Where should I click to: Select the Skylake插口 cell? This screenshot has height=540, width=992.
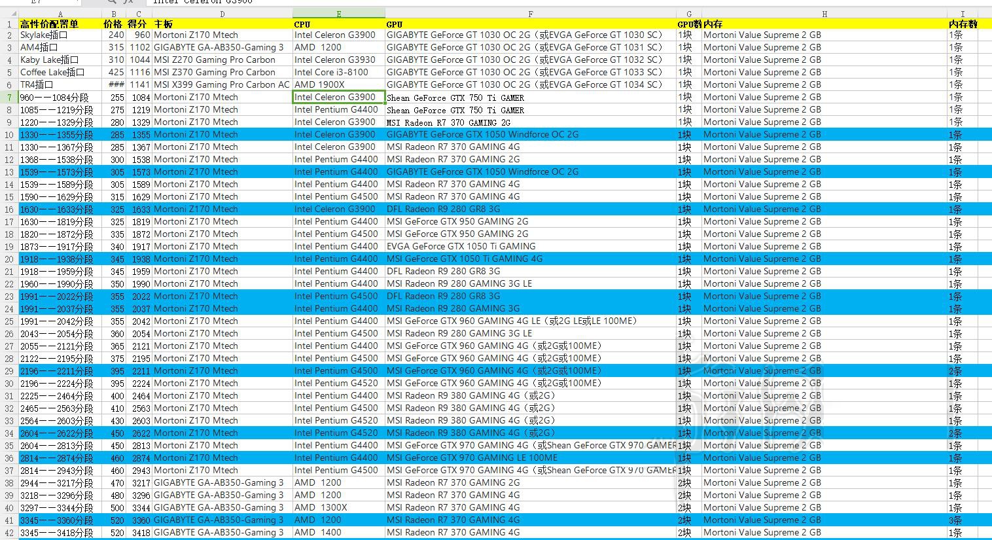point(60,35)
